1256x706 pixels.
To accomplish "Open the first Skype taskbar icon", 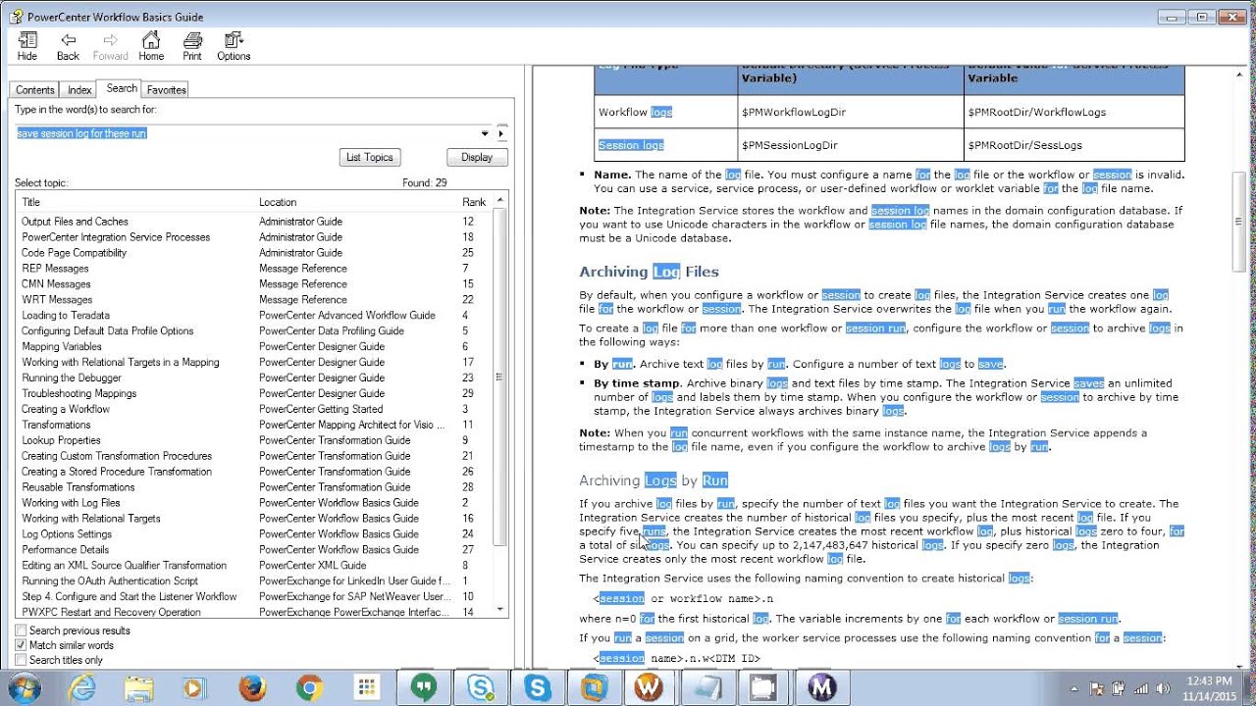I will (x=481, y=687).
